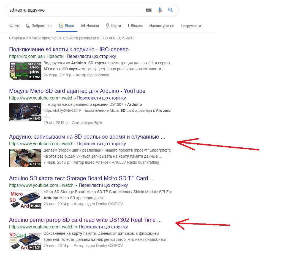Play the 11:19 video thumbnail
Screen dimensions: 293x259
point(25,158)
